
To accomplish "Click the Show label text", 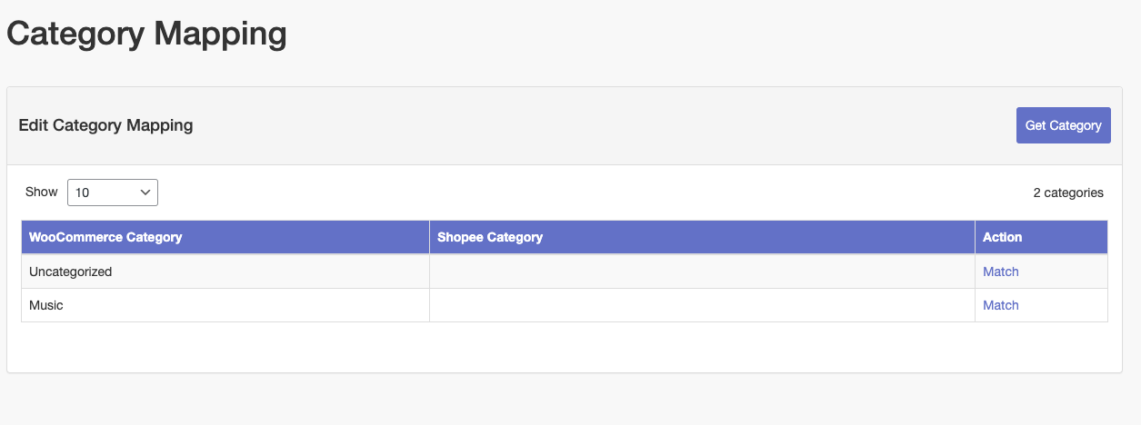I will click(41, 192).
